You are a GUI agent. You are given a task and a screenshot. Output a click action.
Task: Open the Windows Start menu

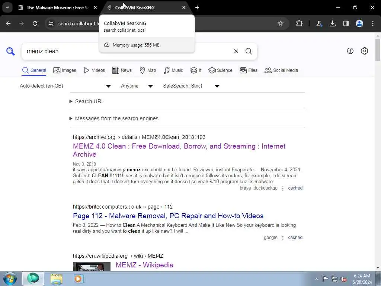click(10, 279)
